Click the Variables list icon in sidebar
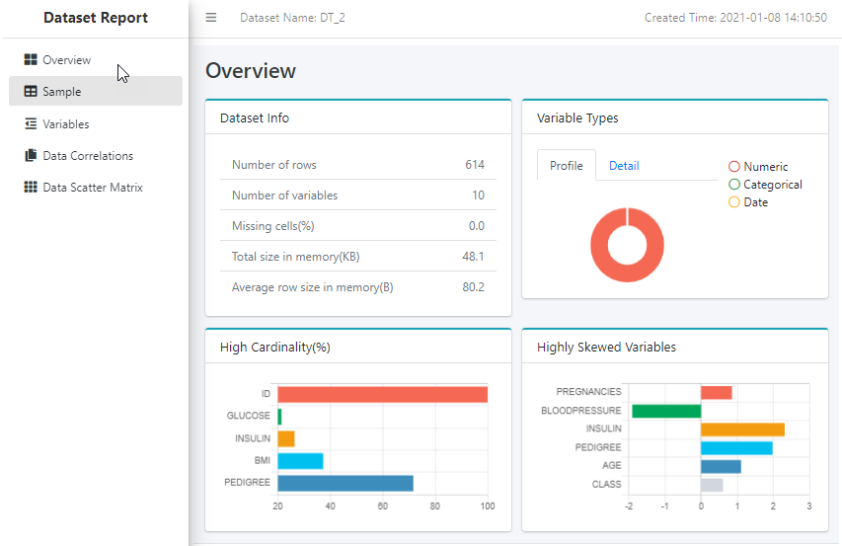Viewport: 842px width, 546px height. pyautogui.click(x=31, y=124)
